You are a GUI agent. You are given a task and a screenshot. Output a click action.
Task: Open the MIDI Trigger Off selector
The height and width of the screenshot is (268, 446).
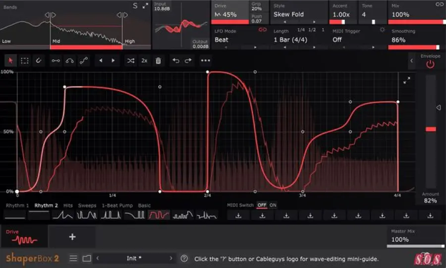337,40
